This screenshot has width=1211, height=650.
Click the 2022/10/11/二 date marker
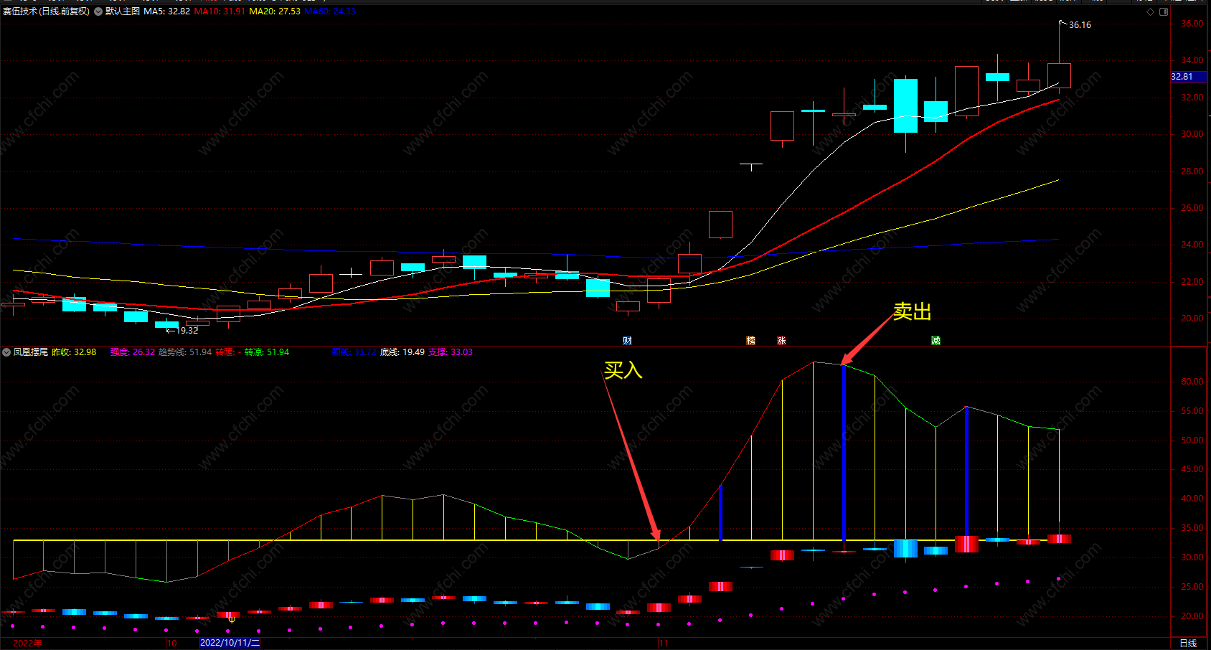click(x=230, y=643)
